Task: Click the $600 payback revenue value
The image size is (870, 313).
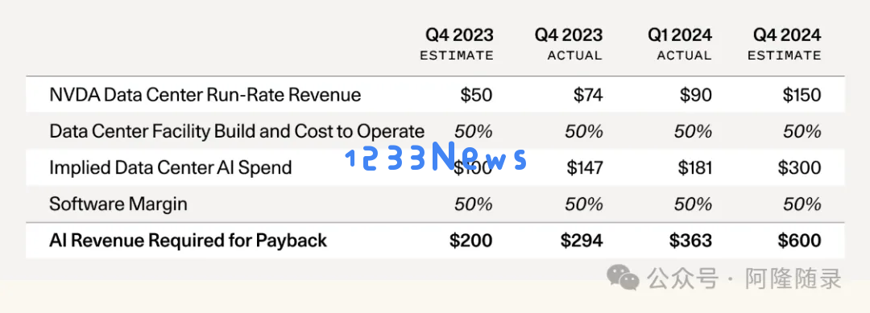Action: click(x=800, y=241)
